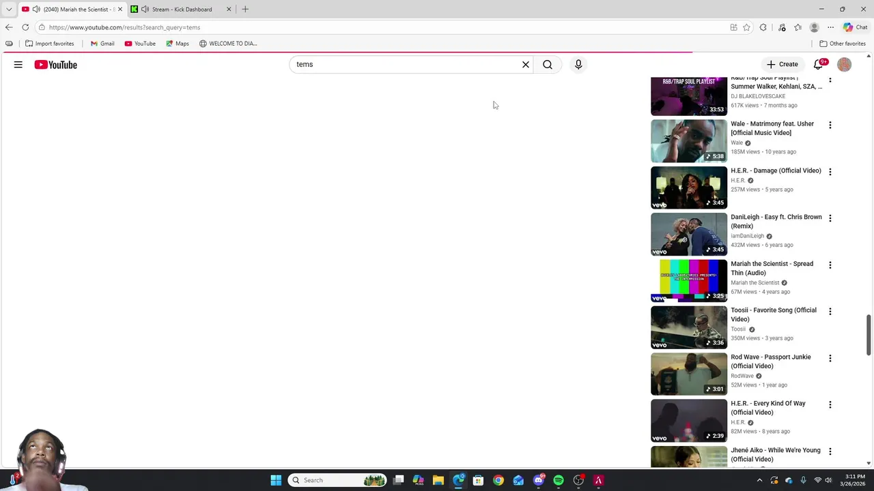Go back with browser back arrow

tap(9, 27)
